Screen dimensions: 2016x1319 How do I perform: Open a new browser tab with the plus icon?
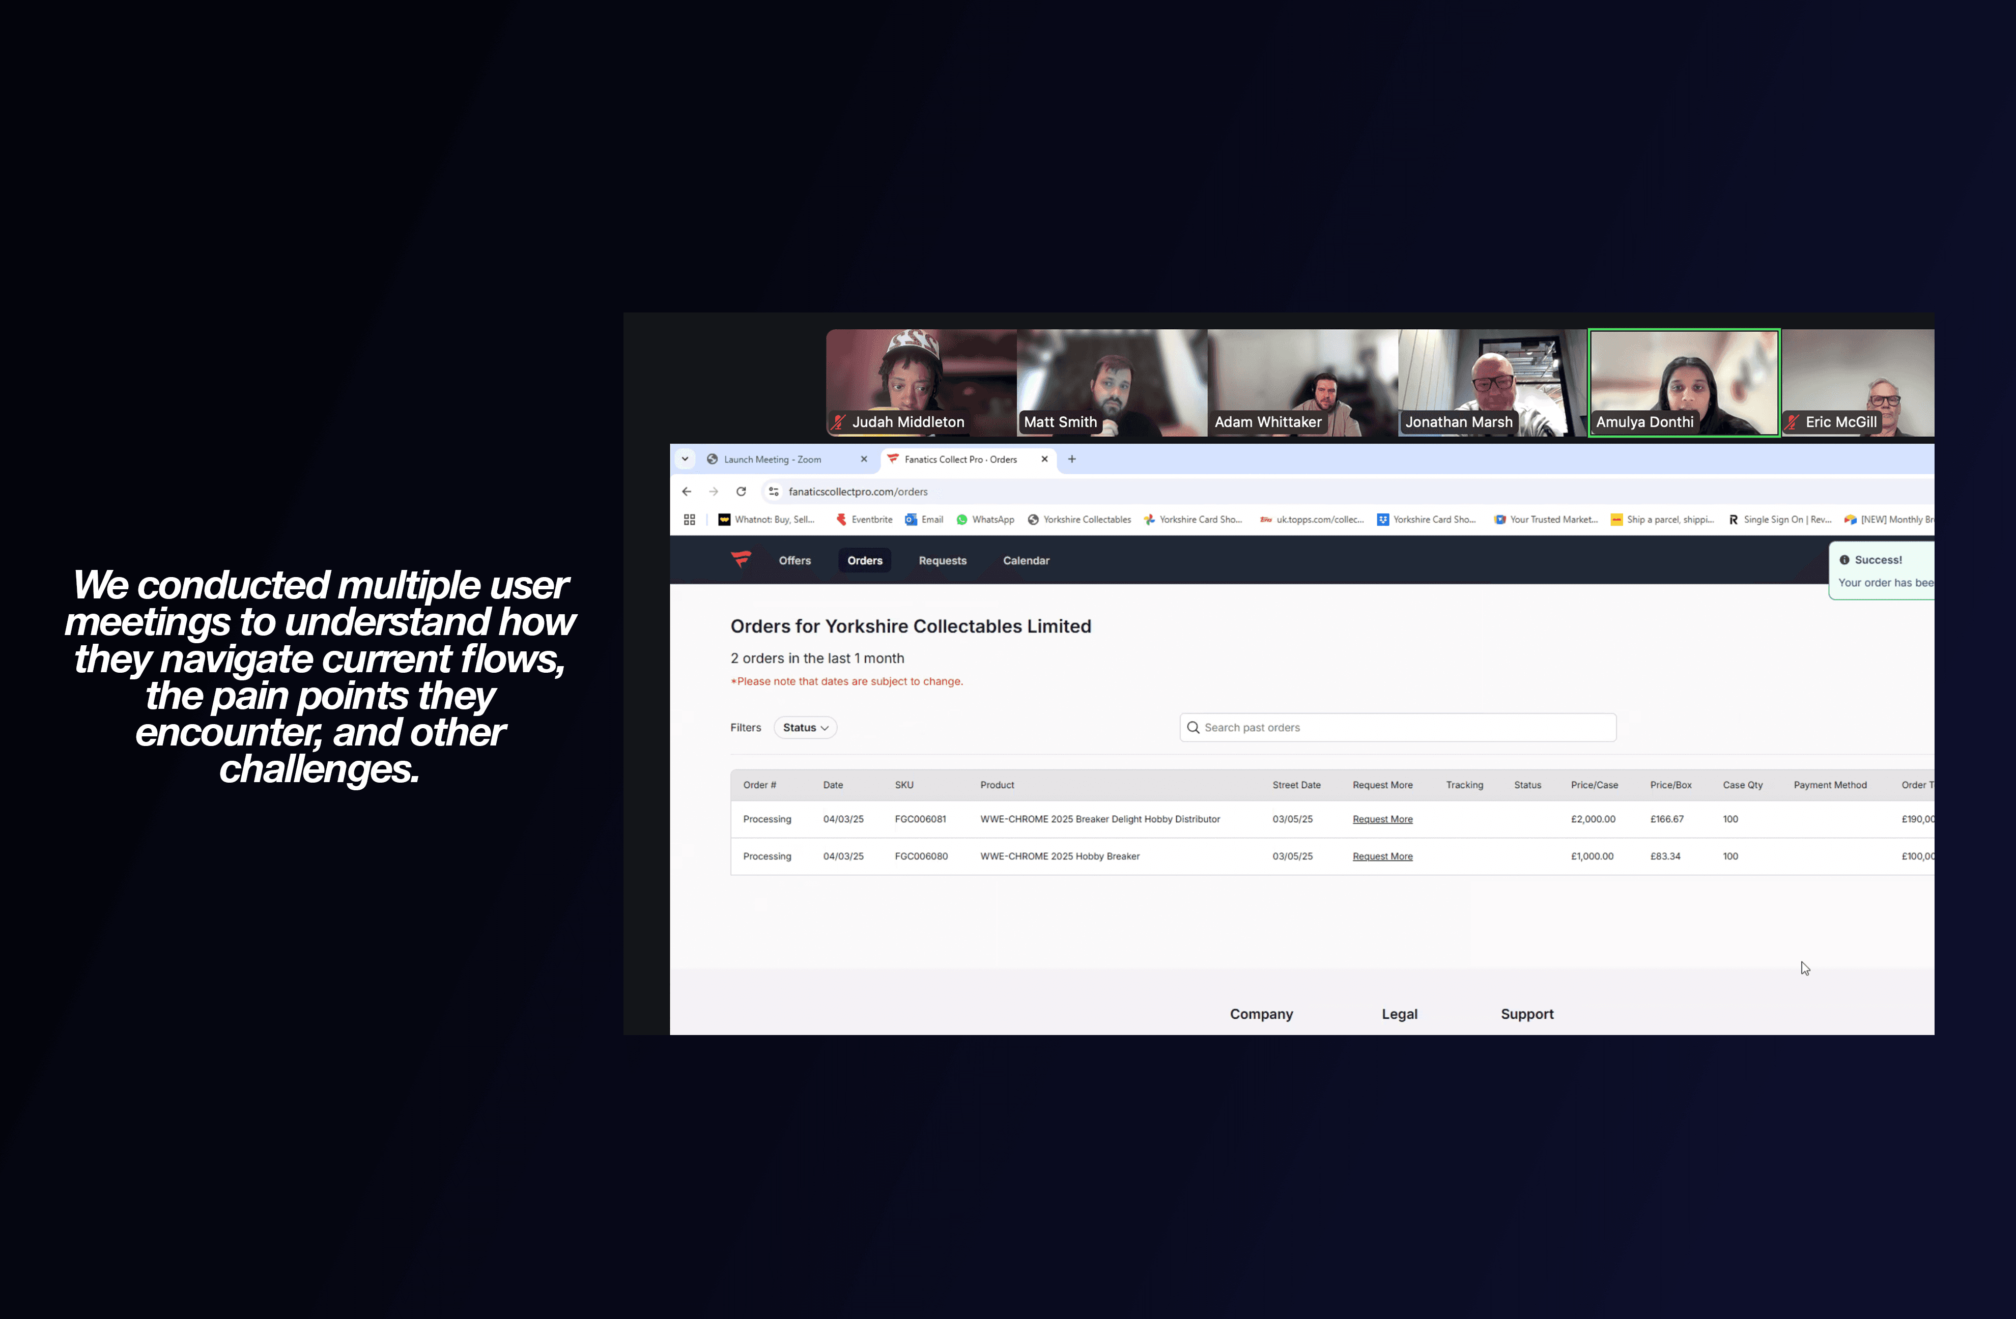click(1071, 459)
